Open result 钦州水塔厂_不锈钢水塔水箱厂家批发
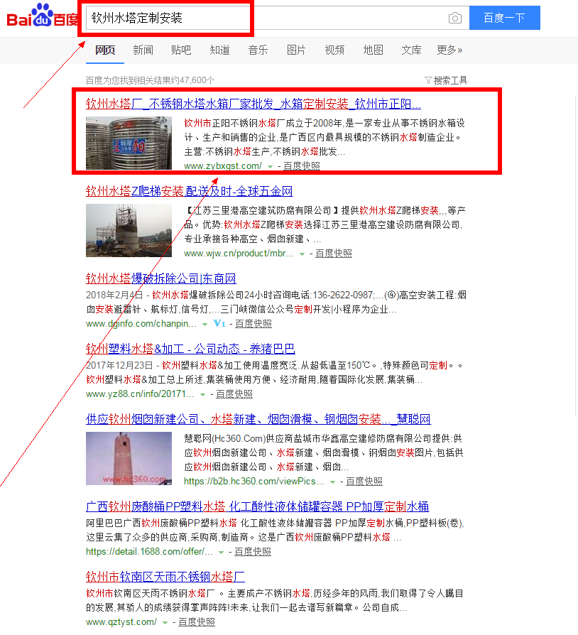578x635 pixels. [253, 104]
